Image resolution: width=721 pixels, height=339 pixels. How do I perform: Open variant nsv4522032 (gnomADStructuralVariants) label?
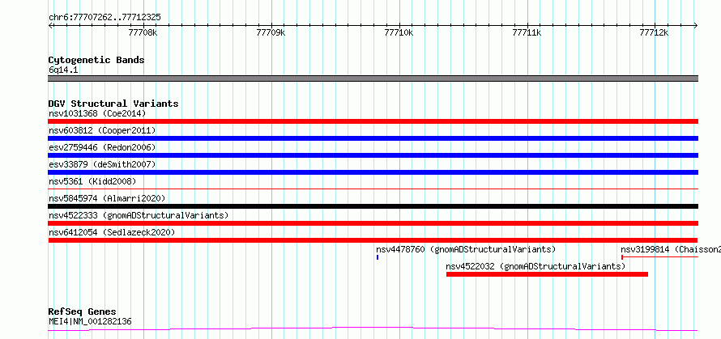click(535, 266)
